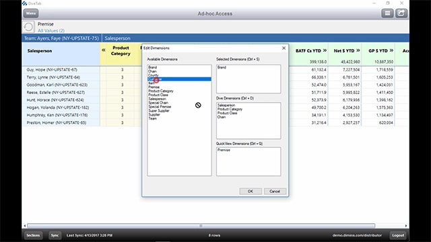Open the Sections button in bottom bar
This screenshot has height=242, width=431.
tap(33, 235)
